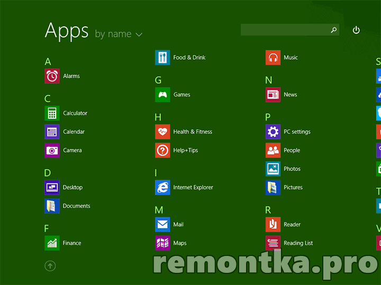The height and width of the screenshot is (285, 381).
Task: Launch the Finance app icon
Action: click(x=52, y=243)
